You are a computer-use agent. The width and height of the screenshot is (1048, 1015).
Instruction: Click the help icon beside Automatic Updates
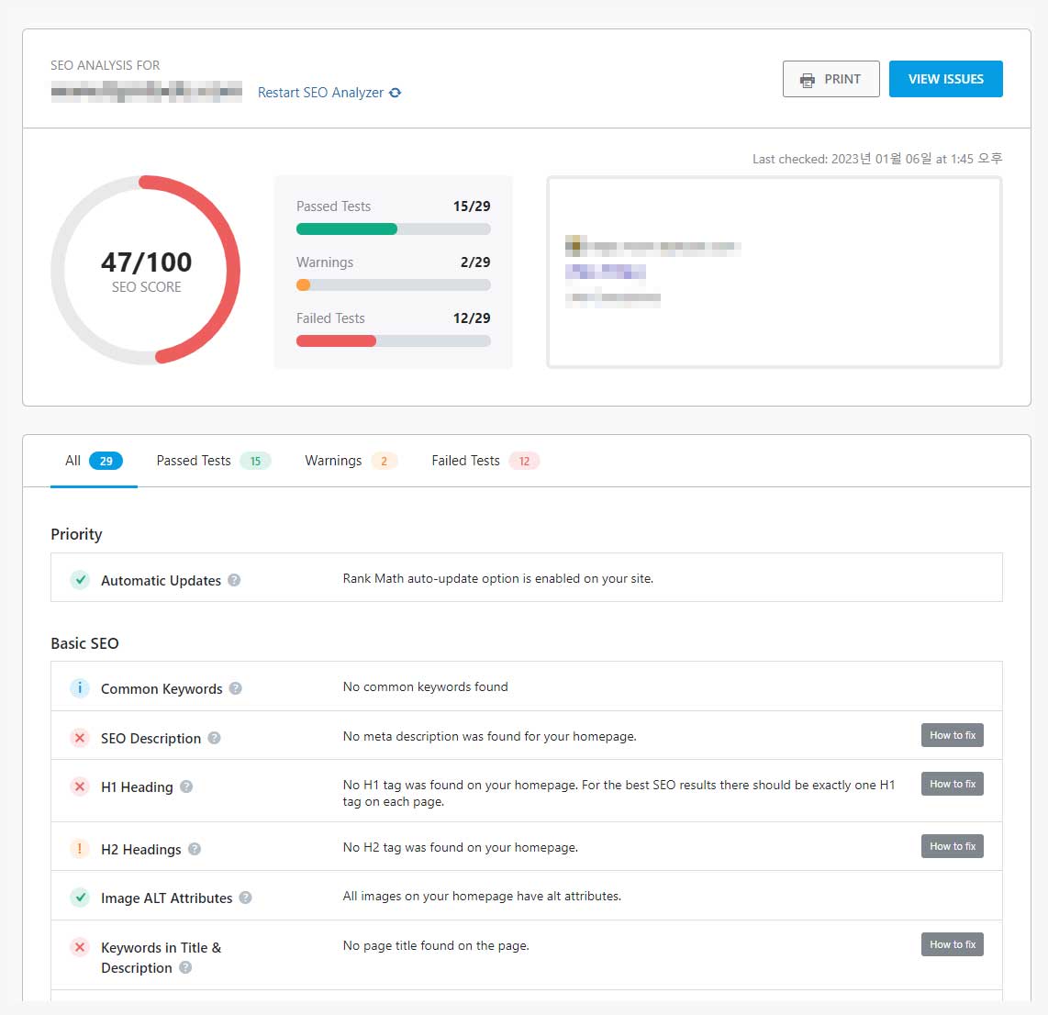(234, 580)
